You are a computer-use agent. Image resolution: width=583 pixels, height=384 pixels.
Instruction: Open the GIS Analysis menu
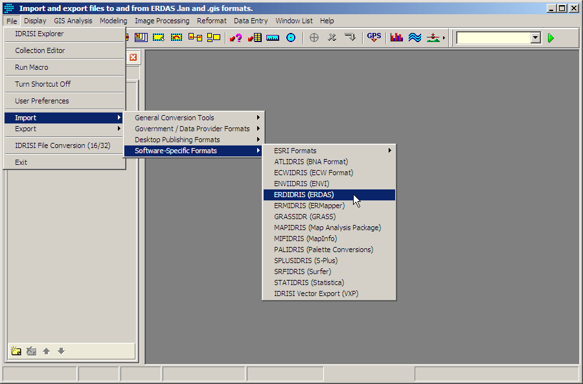[x=73, y=21]
